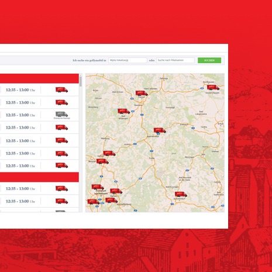Click truck marker at Schweinfurt
This screenshot has width=272, height=272.
pos(181,194)
